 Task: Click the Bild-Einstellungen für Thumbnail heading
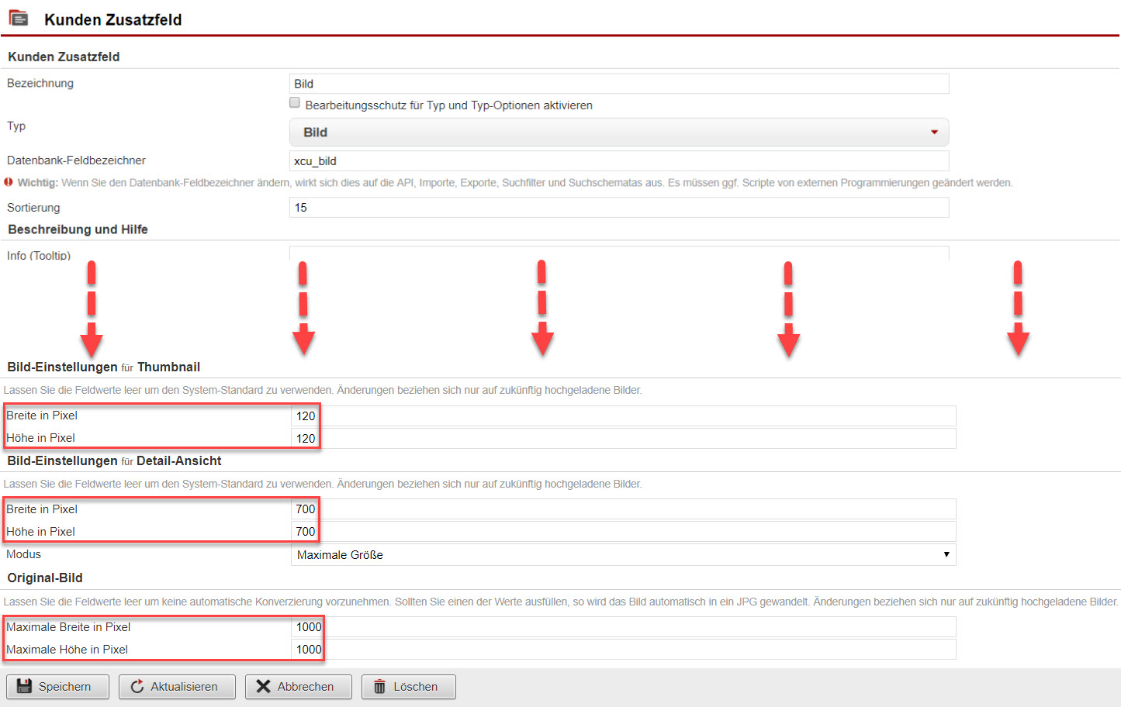click(104, 367)
